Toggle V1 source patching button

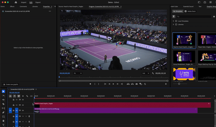pos(10,111)
